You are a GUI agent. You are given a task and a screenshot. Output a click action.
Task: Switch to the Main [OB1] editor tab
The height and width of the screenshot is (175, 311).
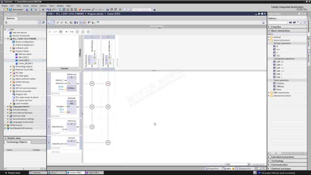[94, 173]
